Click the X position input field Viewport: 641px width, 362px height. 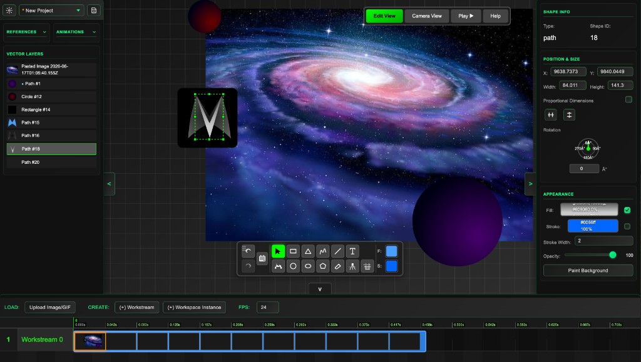(x=568, y=71)
